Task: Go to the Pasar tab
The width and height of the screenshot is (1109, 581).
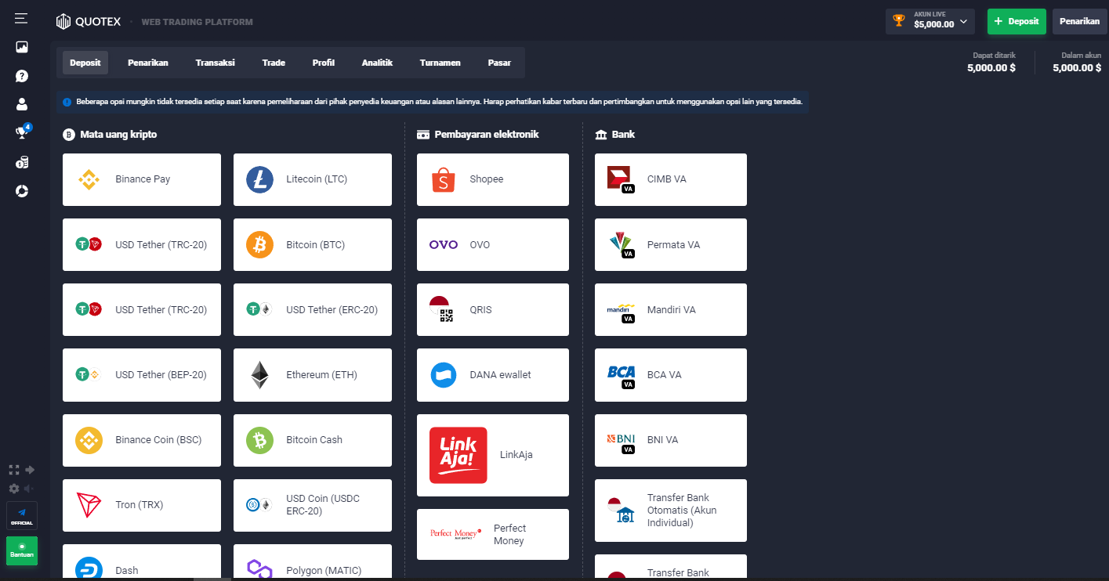Action: pyautogui.click(x=499, y=63)
